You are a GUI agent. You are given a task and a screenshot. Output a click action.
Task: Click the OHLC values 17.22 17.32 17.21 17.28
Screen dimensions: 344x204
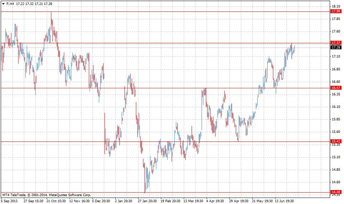34,4
